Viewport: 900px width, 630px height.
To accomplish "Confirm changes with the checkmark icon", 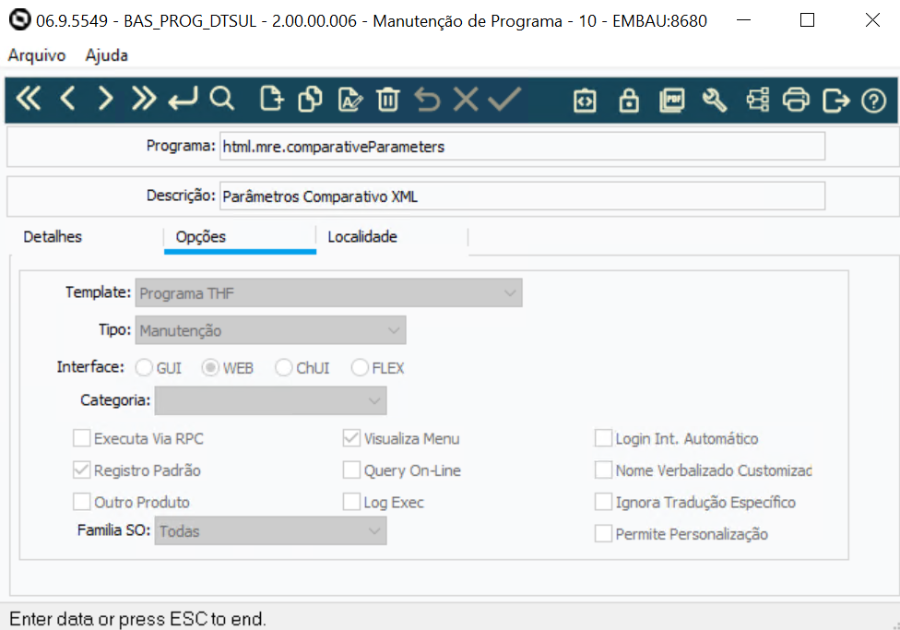I will [504, 100].
